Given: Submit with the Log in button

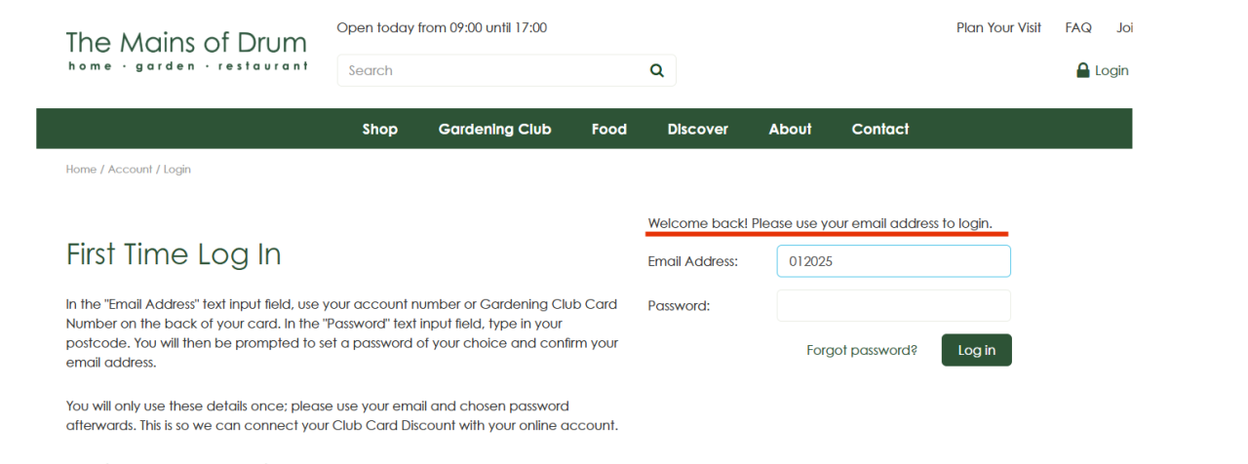Looking at the screenshot, I should coord(976,350).
